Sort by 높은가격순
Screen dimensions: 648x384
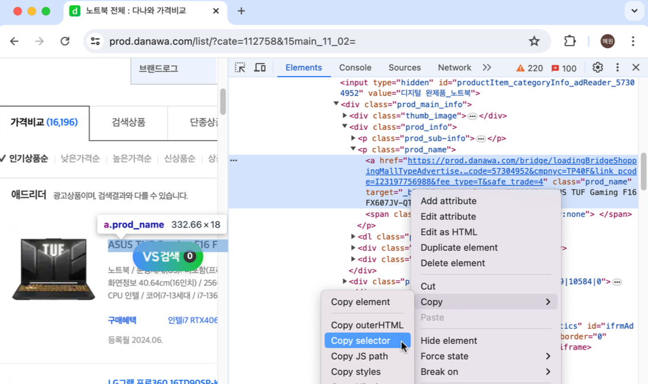[132, 159]
